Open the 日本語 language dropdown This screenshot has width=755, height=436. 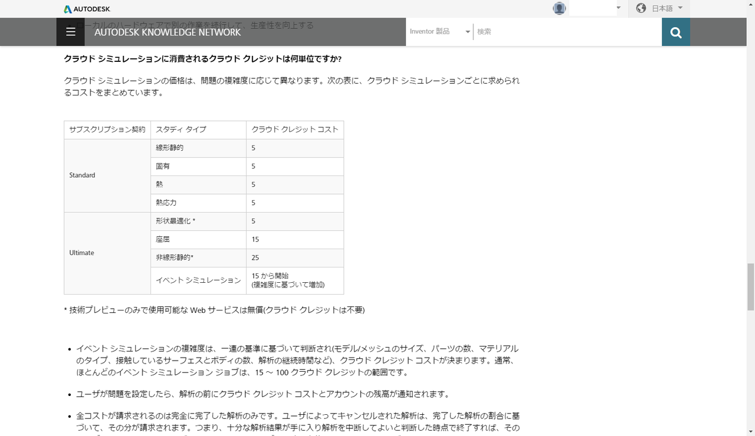[x=667, y=8]
